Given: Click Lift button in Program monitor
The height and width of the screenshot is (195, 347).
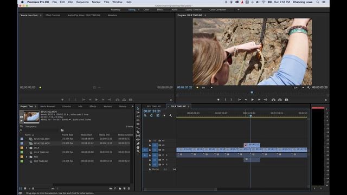Looking at the screenshot, I should click(273, 100).
